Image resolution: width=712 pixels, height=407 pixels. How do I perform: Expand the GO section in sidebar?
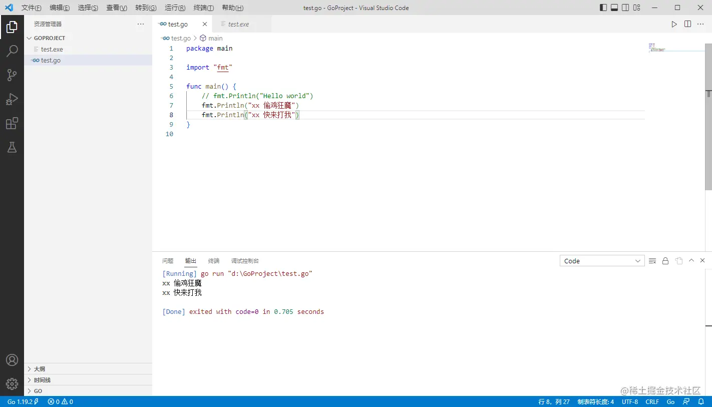point(88,391)
